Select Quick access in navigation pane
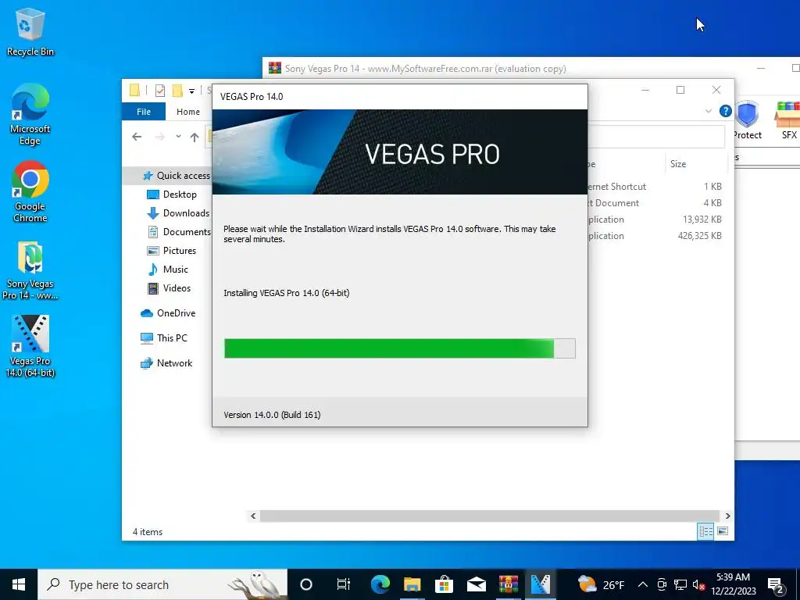The height and width of the screenshot is (600, 800). coord(176,176)
